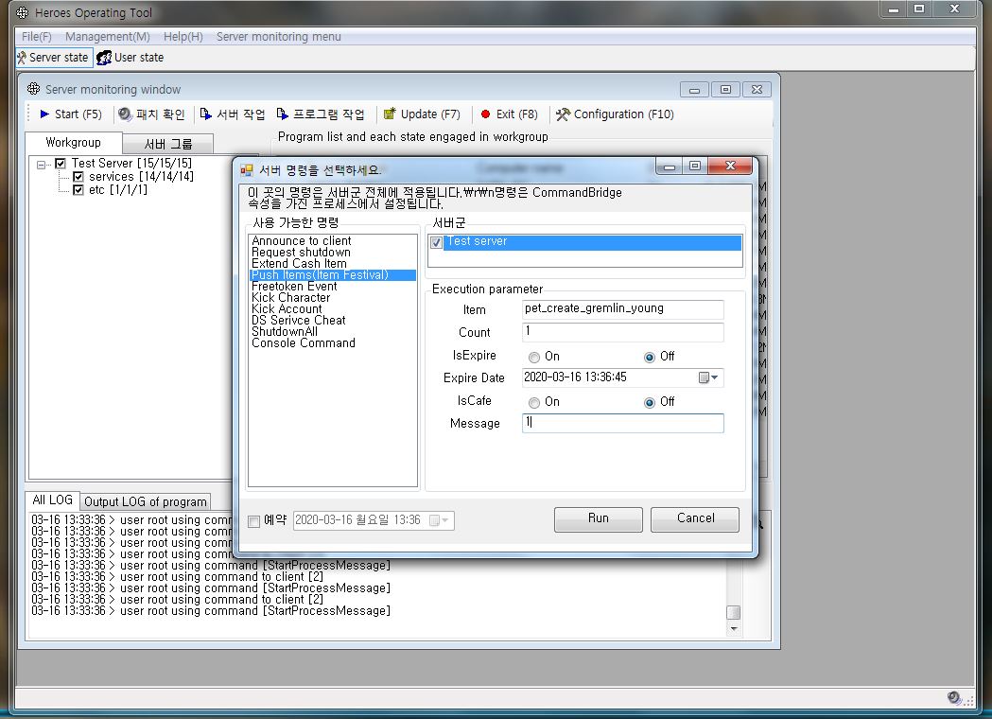Viewport: 992px width, 719px height.
Task: Select DS Serivce Cheat command
Action: tap(299, 321)
